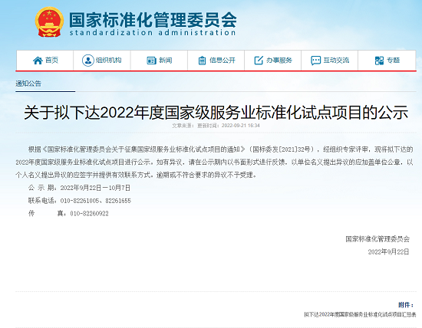422x328 pixels.
Task: Click the 互动交流 chat bubble icon
Action: 315,61
